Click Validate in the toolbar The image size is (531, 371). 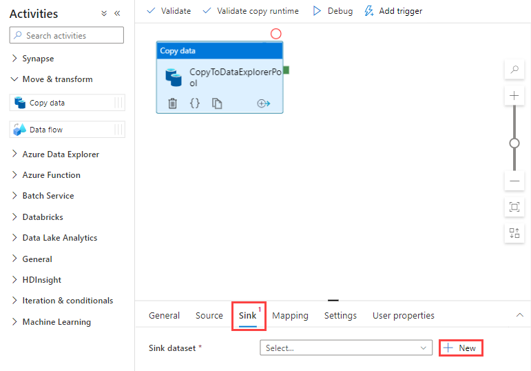tap(169, 11)
